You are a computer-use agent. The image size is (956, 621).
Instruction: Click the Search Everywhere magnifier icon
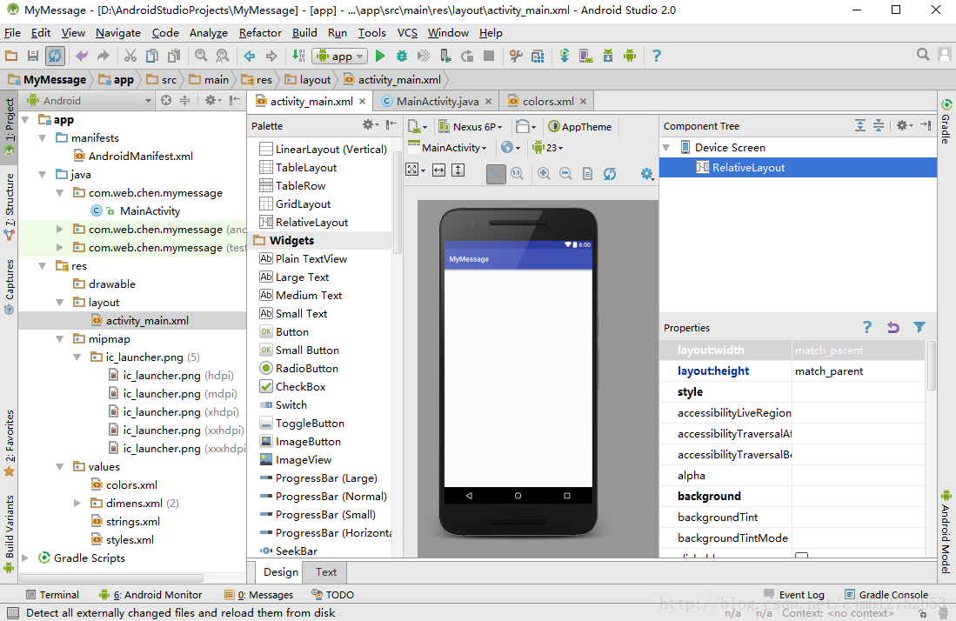923,55
